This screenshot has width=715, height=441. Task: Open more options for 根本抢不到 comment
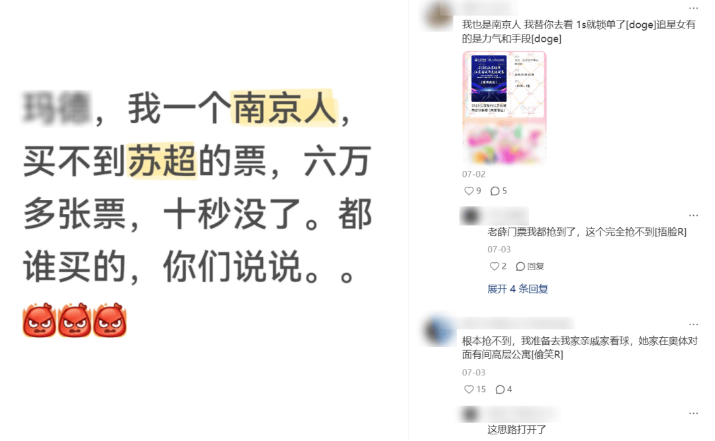click(693, 324)
